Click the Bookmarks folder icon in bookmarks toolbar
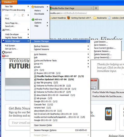 pyautogui.click(x=95, y=18)
